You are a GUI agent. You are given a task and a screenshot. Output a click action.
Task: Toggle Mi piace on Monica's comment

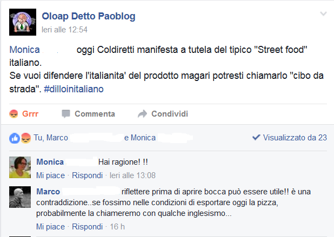(x=50, y=175)
